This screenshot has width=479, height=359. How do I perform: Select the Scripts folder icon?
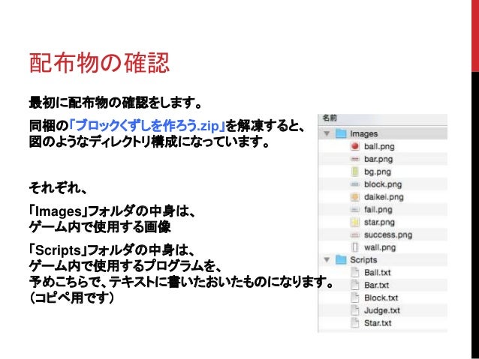coord(341,260)
